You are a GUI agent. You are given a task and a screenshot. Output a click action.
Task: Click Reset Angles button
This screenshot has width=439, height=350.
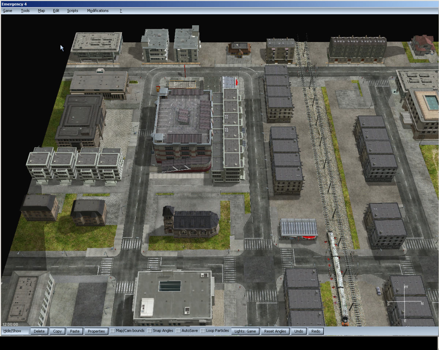(275, 331)
